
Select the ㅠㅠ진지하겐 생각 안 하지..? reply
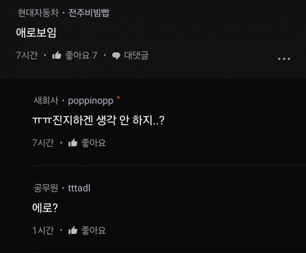(x=98, y=120)
